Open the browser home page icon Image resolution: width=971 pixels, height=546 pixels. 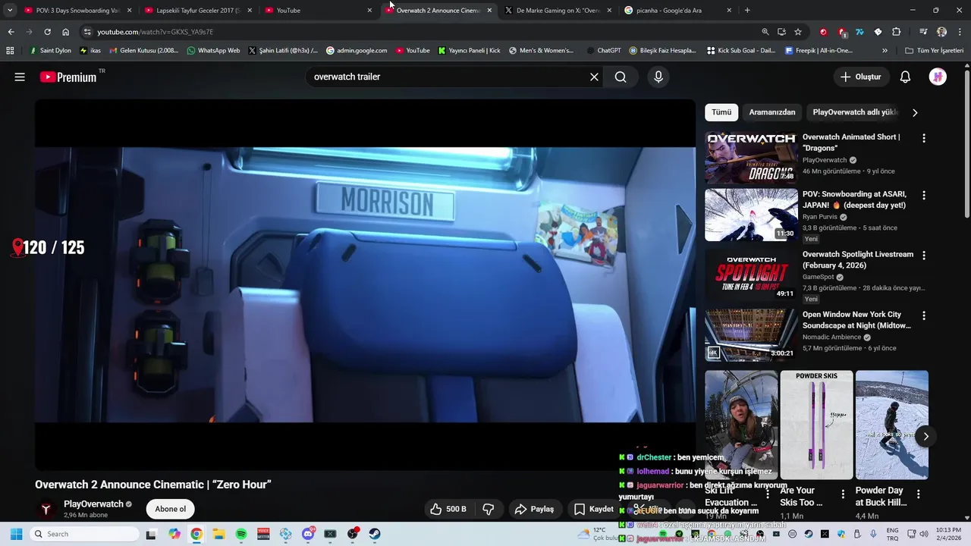click(66, 32)
